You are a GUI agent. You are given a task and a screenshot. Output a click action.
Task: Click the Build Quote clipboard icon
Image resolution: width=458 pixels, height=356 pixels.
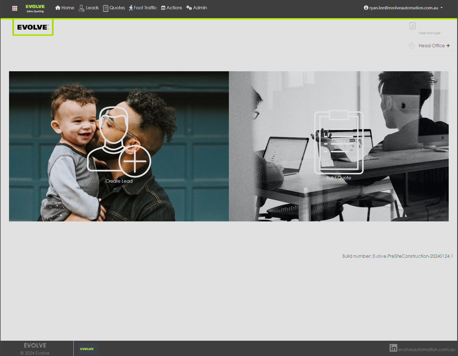point(339,142)
